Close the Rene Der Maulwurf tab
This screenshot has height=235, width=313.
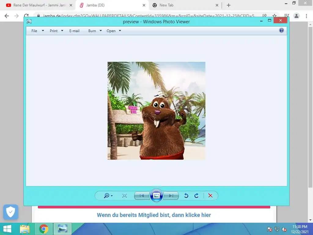71,5
